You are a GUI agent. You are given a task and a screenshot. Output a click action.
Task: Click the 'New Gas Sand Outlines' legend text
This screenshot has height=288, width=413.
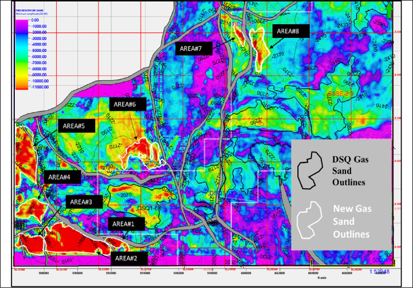tap(352, 221)
